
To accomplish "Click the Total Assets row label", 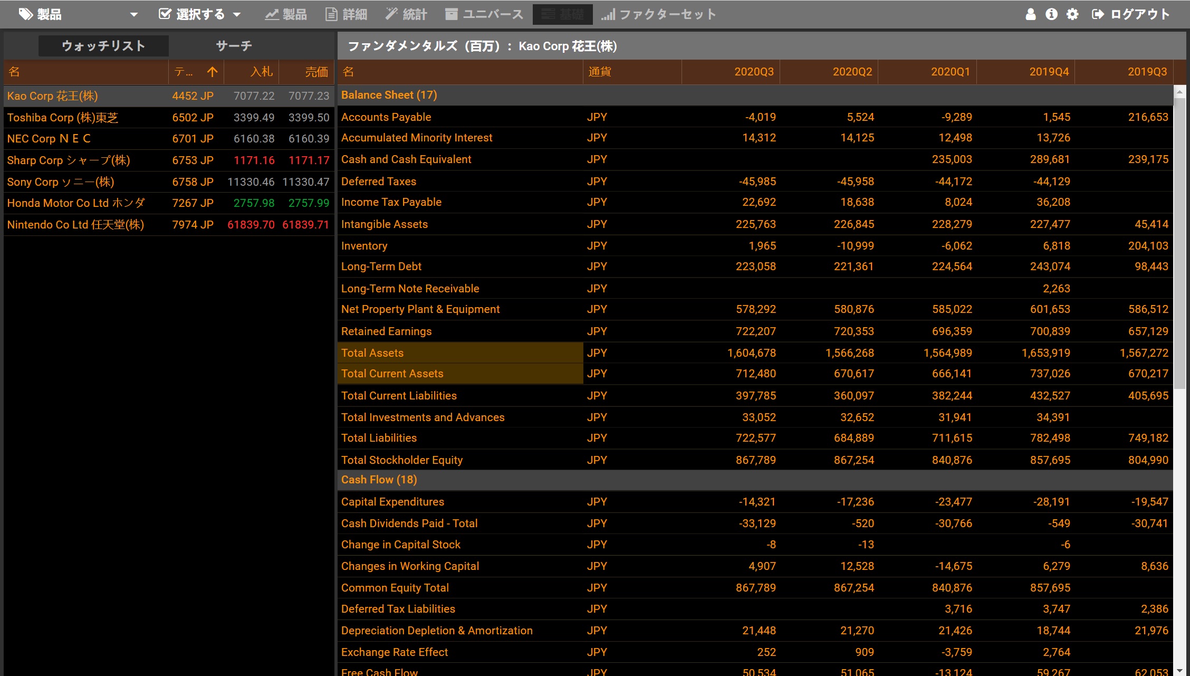I will 372,353.
